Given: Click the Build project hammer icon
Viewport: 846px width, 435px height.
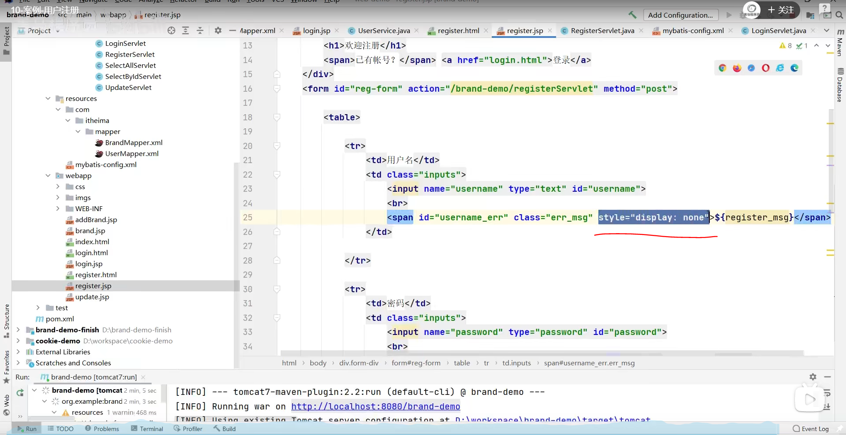Looking at the screenshot, I should click(x=632, y=15).
